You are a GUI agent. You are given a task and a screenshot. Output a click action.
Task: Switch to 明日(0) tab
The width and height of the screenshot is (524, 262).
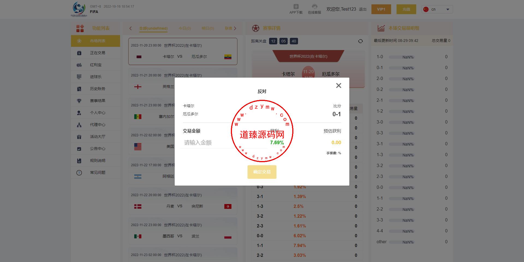point(208,28)
